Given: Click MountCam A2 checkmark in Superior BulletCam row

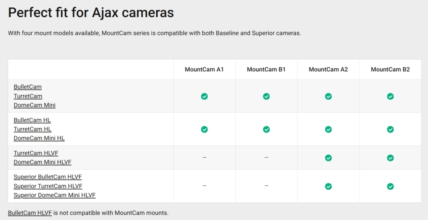Looking at the screenshot, I should pyautogui.click(x=328, y=186).
